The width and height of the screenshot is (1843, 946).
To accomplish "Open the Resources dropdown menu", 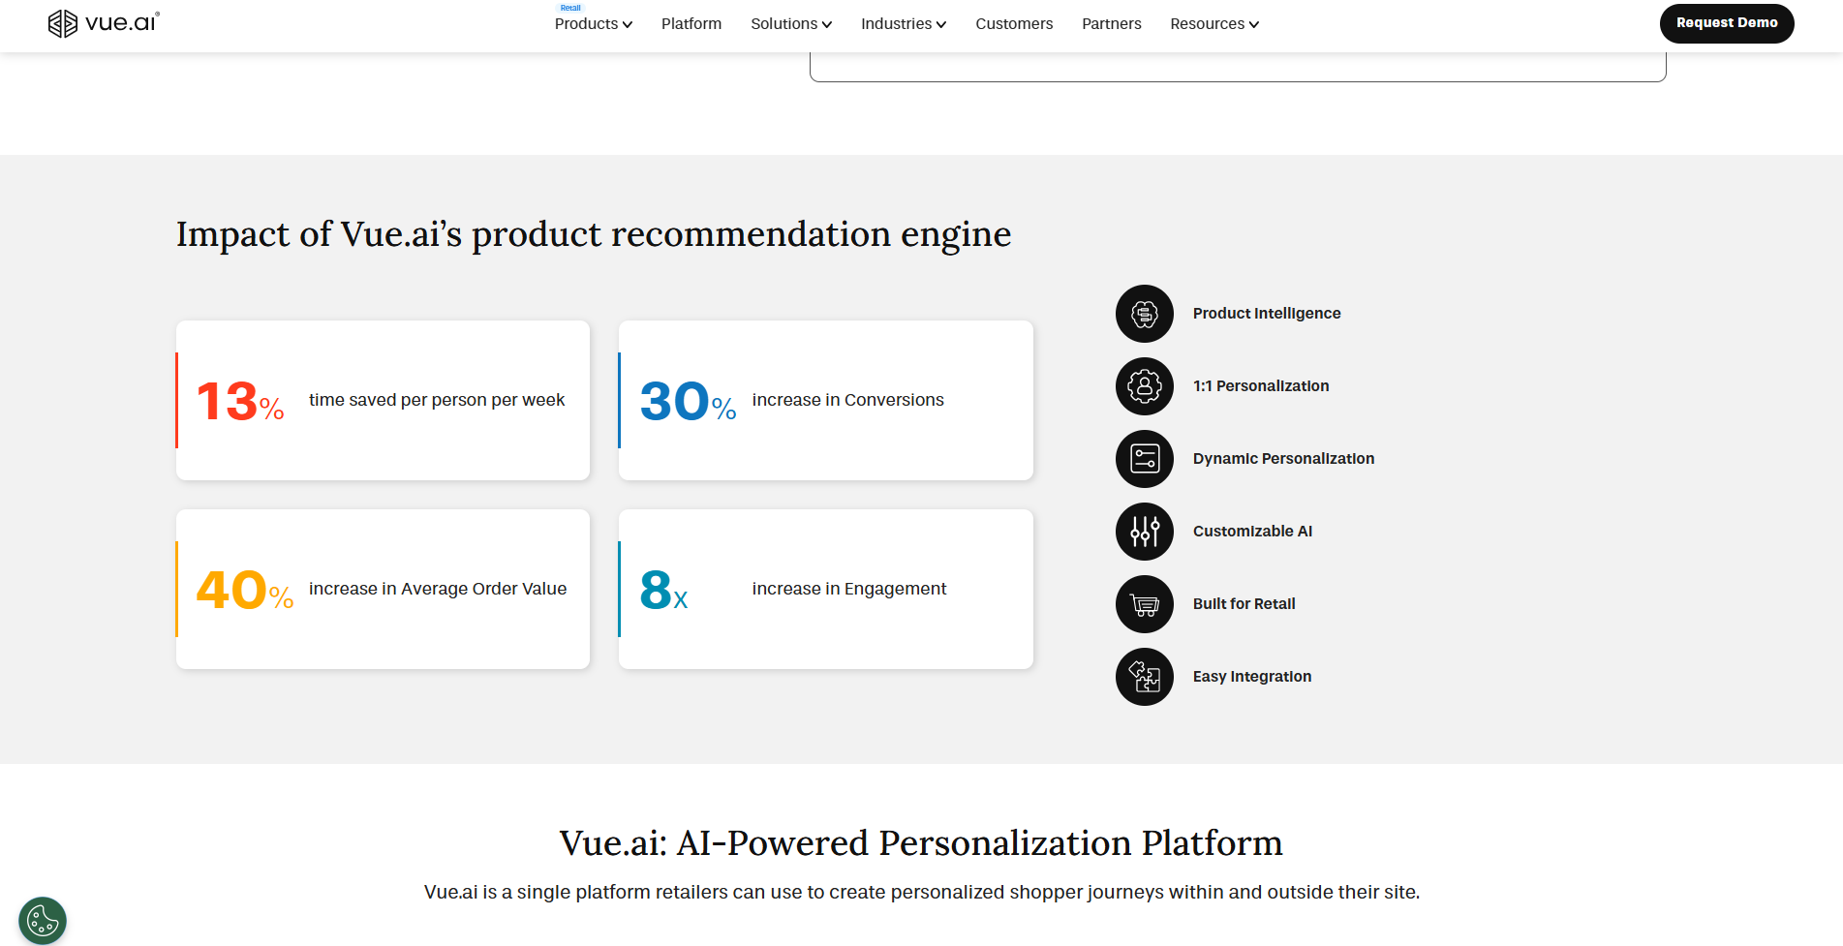I will click(x=1213, y=24).
